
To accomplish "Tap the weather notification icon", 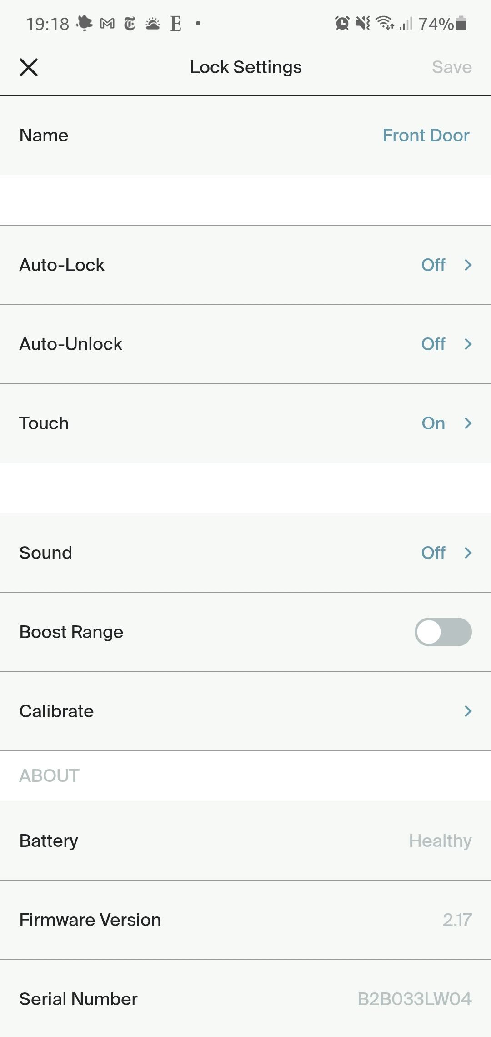I will click(x=153, y=24).
